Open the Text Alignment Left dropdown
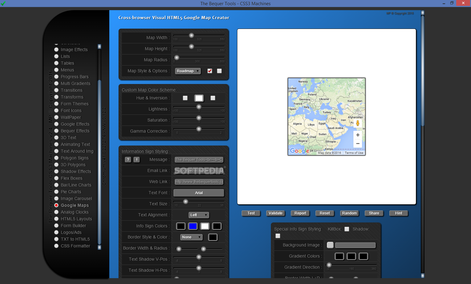 (199, 215)
